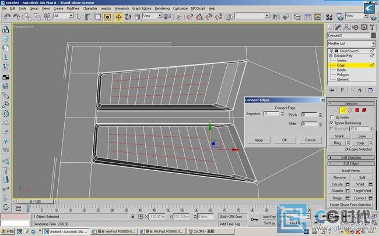Toggle the Ignore Backfacing checkbox

(332, 123)
